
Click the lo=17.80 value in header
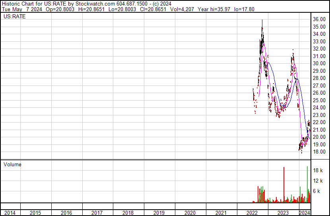click(x=244, y=9)
